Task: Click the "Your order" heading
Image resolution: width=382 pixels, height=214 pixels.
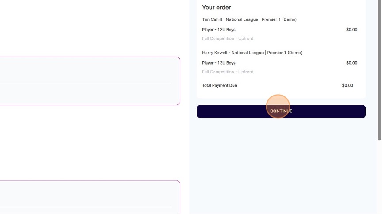Action: click(x=217, y=8)
